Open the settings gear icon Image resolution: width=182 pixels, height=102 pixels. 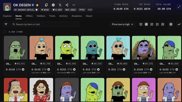click(x=171, y=24)
